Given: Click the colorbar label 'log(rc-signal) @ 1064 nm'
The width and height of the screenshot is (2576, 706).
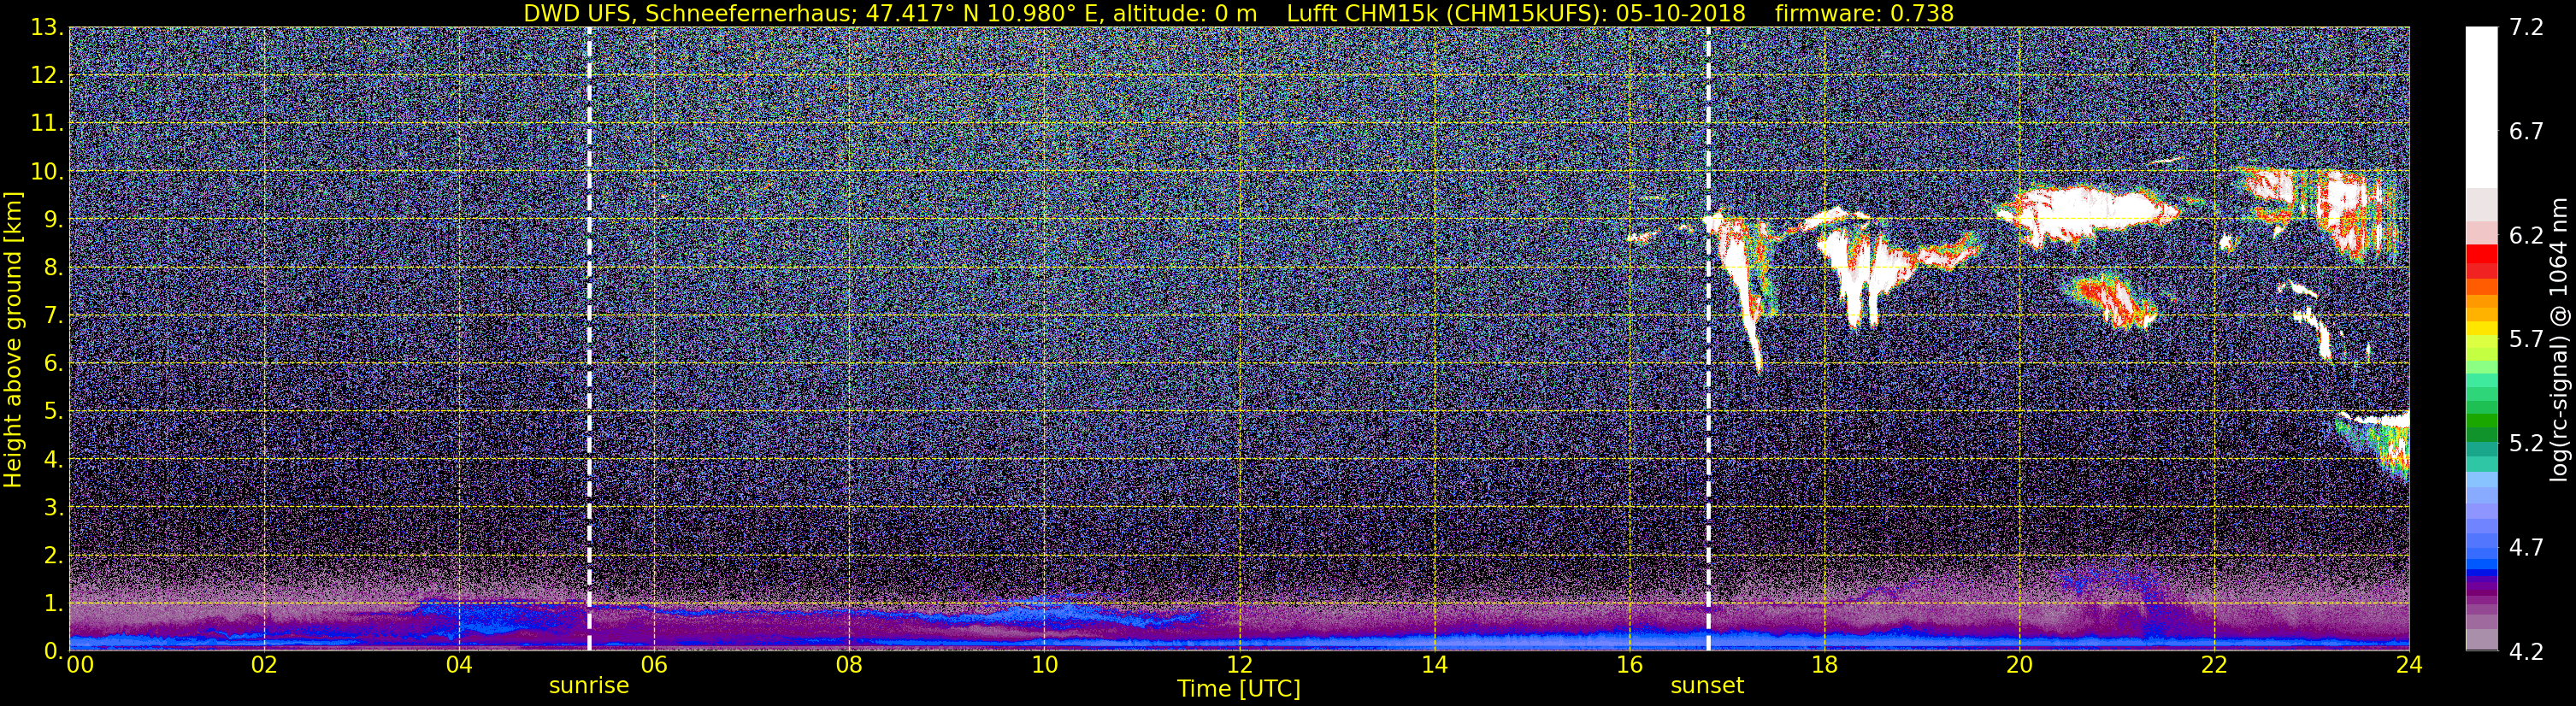Looking at the screenshot, I should click(x=2558, y=339).
